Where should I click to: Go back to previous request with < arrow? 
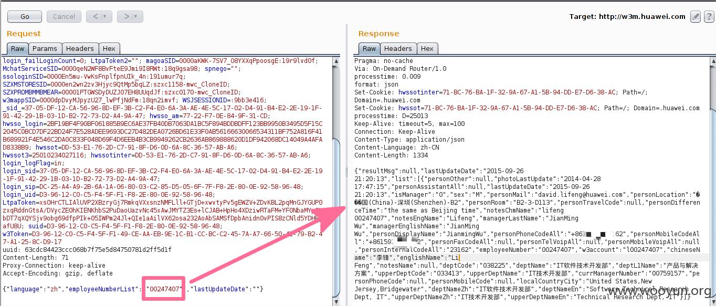click(x=95, y=16)
